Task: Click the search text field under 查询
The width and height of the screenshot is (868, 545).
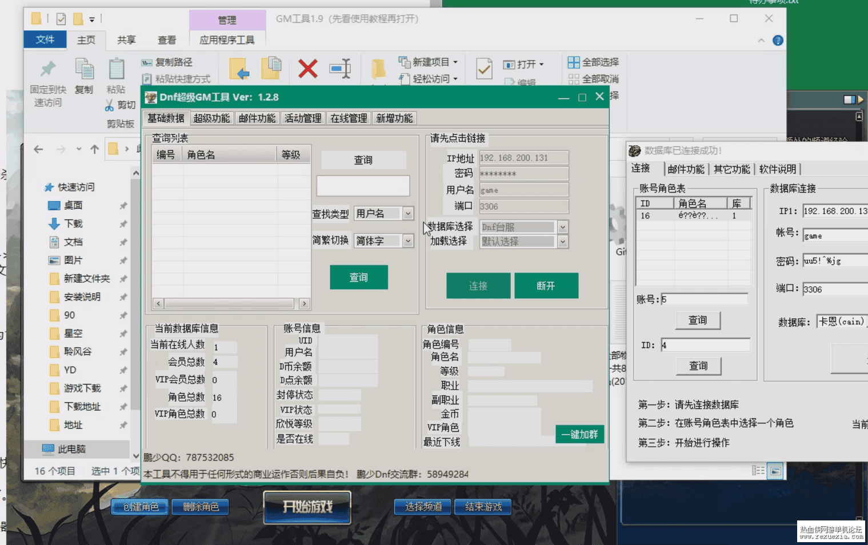Action: point(363,186)
